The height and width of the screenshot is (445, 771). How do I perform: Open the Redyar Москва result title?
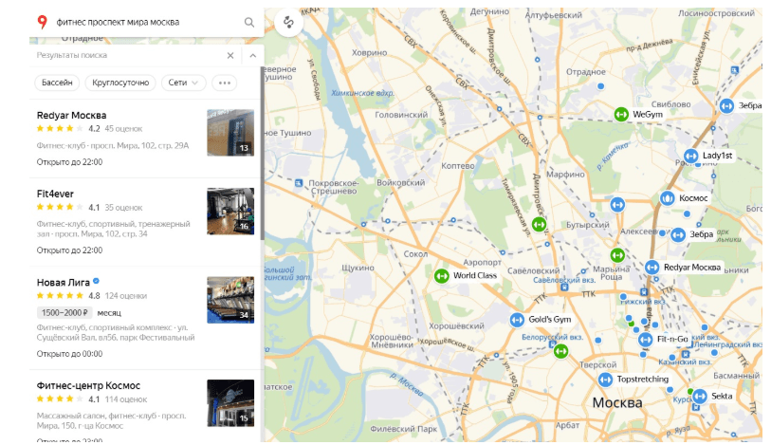[72, 115]
